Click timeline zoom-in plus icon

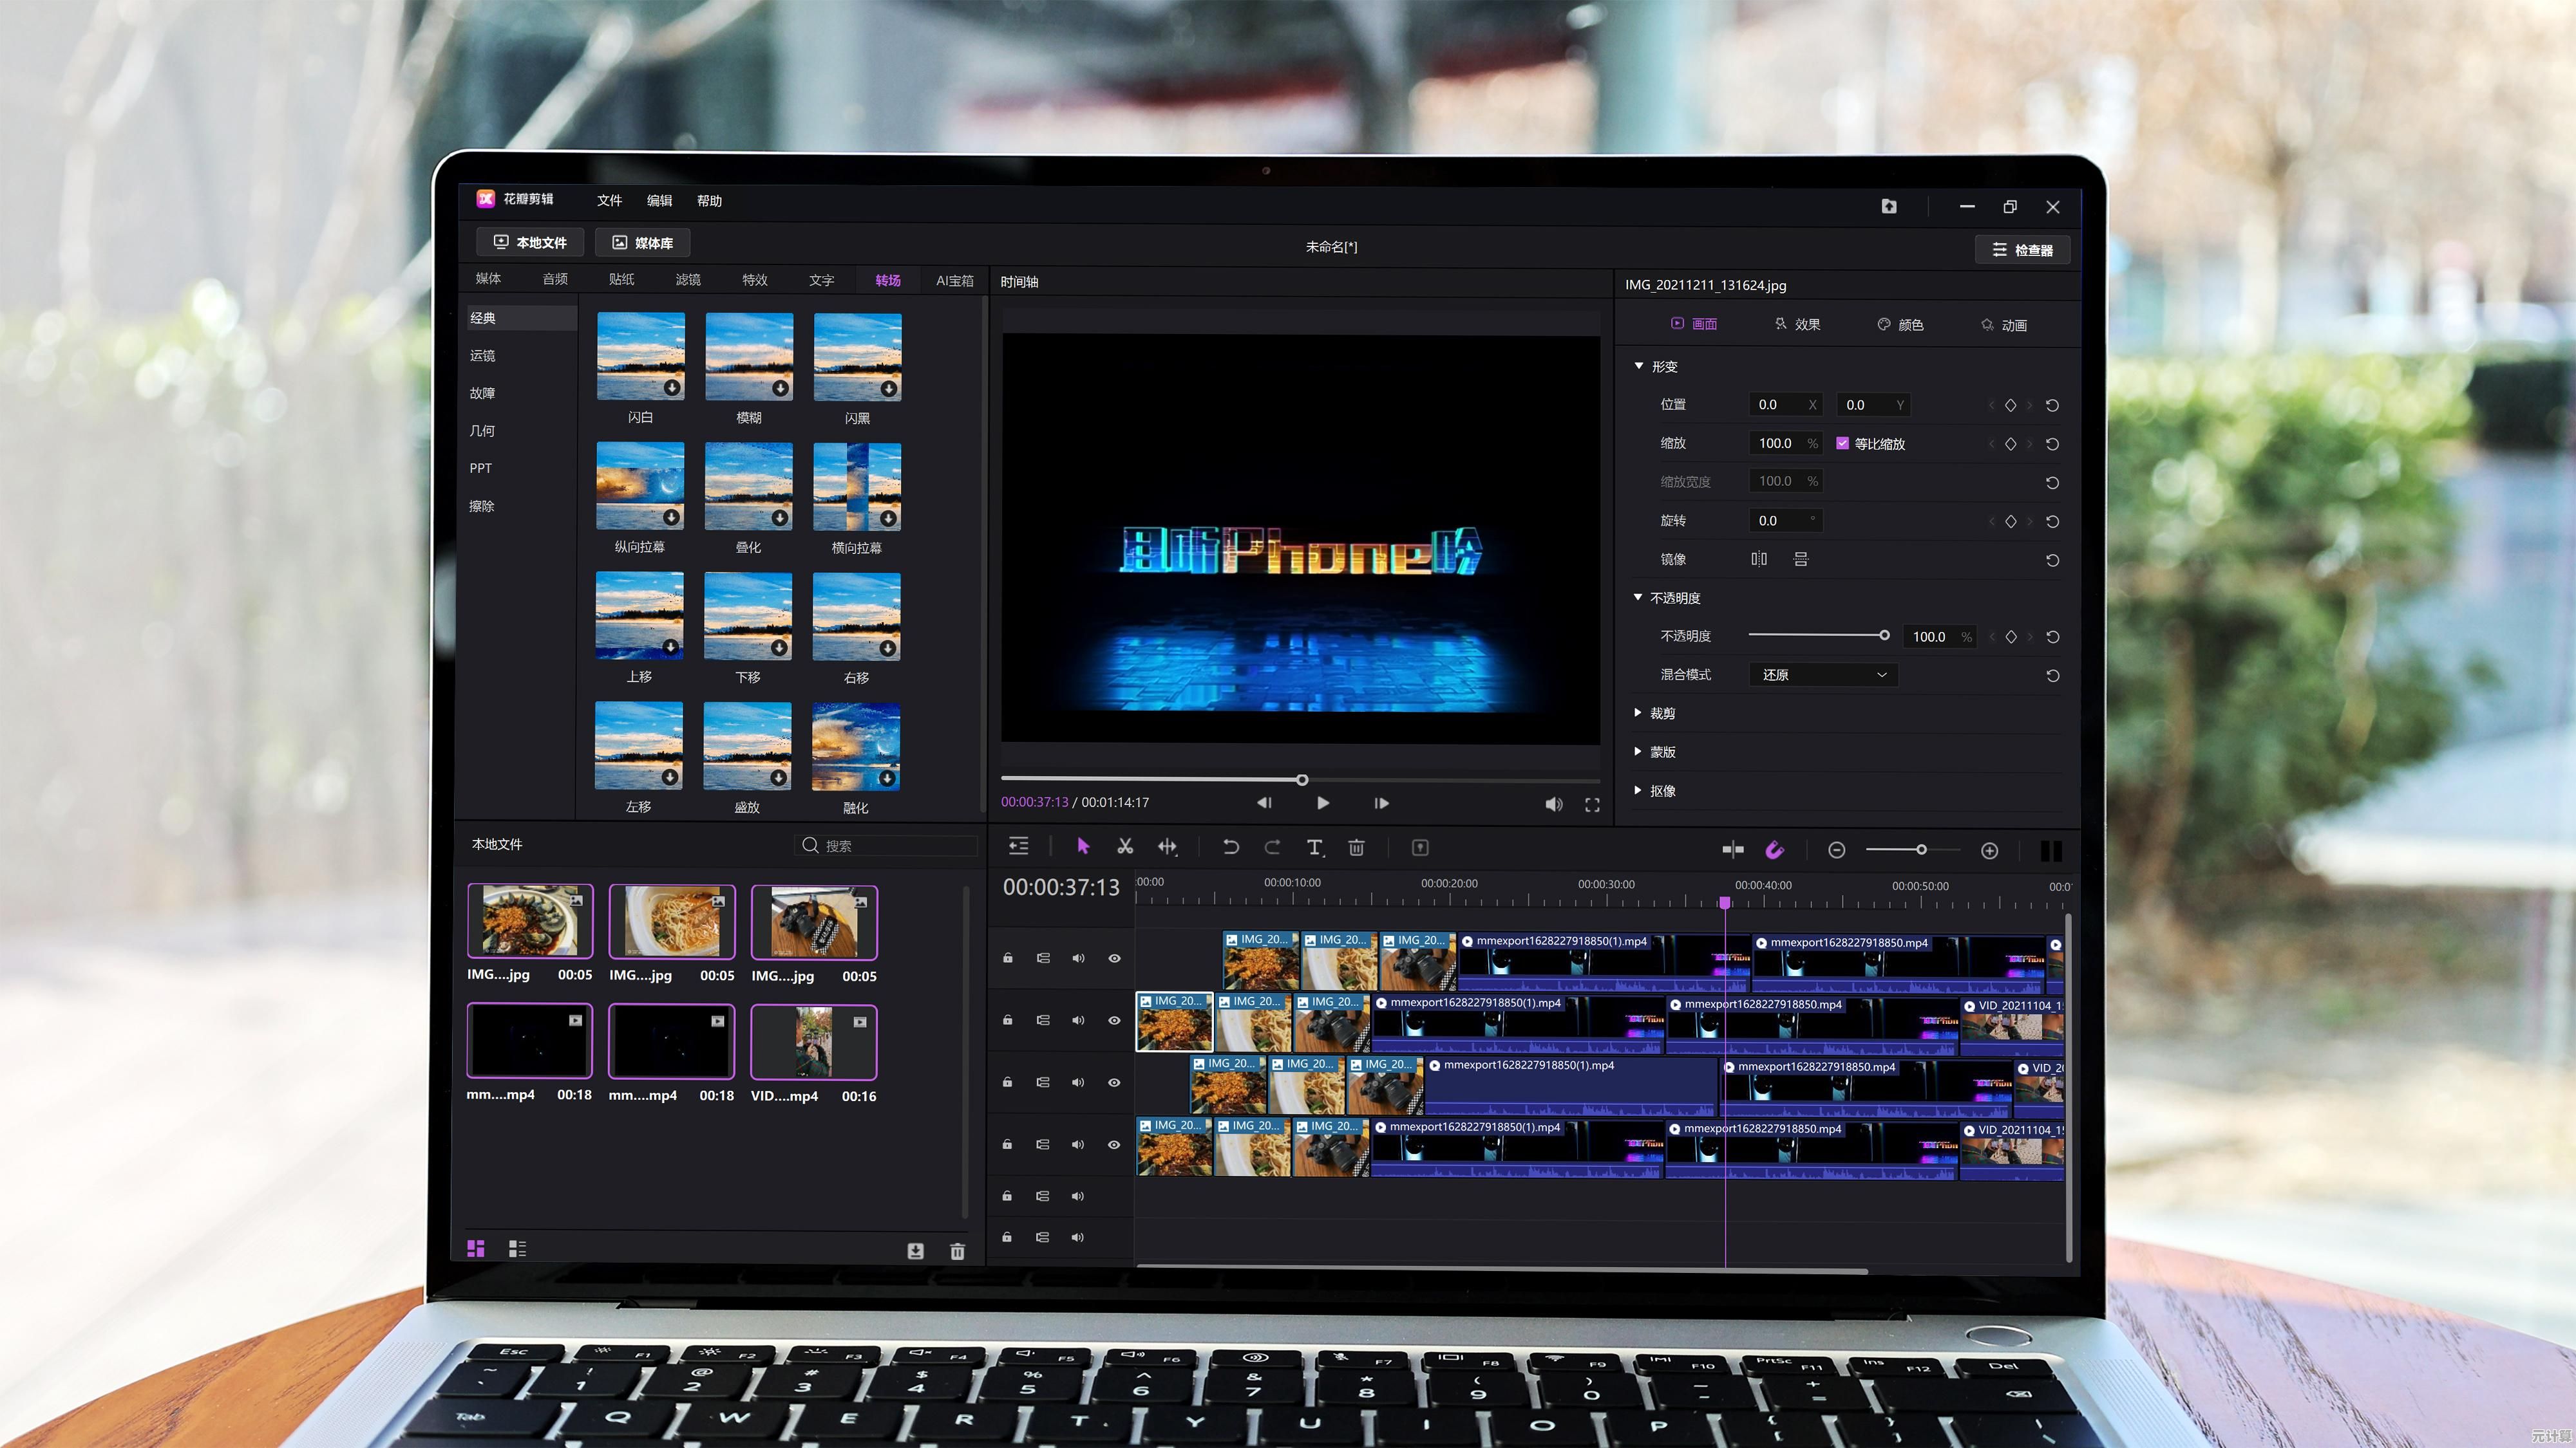point(1989,850)
